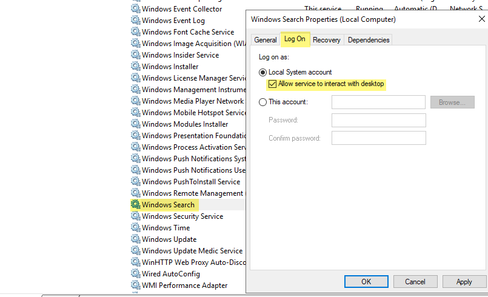The image size is (488, 297).
Task: Select the Local System account radio button
Action: click(262, 73)
